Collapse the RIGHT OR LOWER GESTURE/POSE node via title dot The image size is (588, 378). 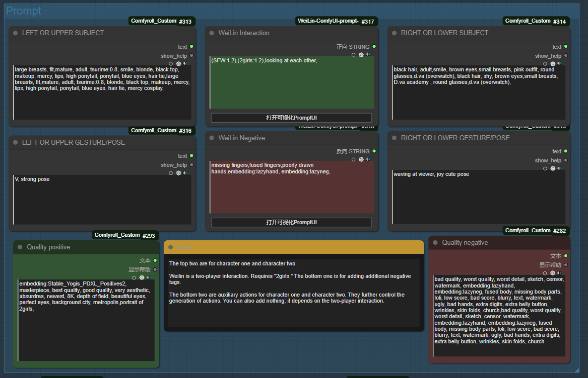click(394, 138)
